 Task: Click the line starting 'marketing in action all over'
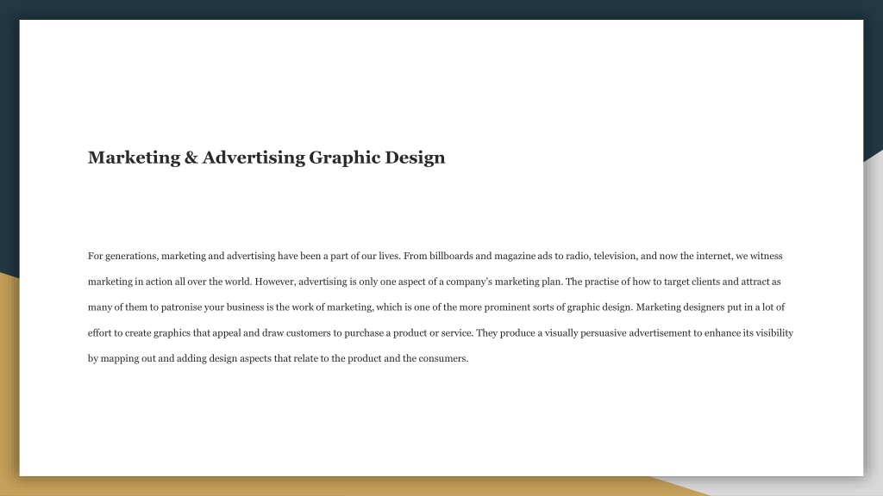pyautogui.click(x=435, y=282)
